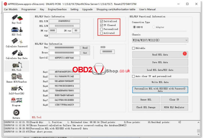Click the Check ESL Damage button
Viewport: 203px width, 138px height.
146,107
